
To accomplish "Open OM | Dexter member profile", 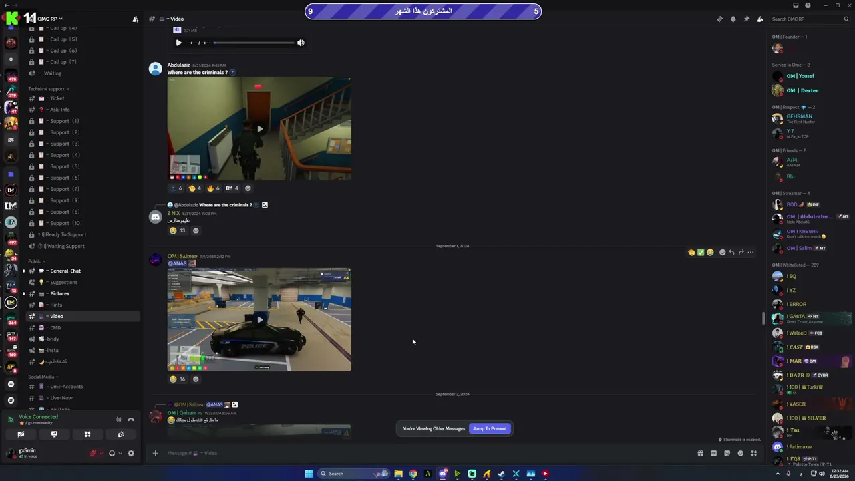I will tap(808, 90).
